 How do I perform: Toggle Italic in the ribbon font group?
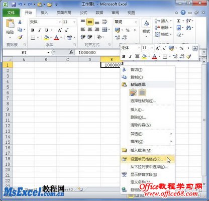coord(40,30)
